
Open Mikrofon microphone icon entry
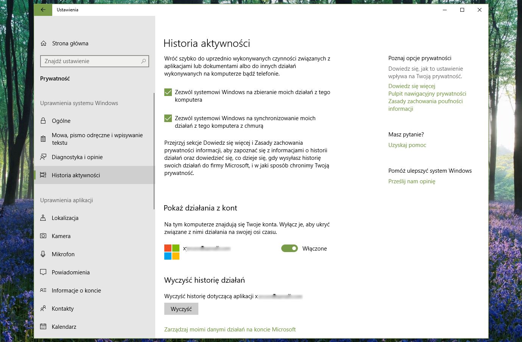click(x=43, y=254)
